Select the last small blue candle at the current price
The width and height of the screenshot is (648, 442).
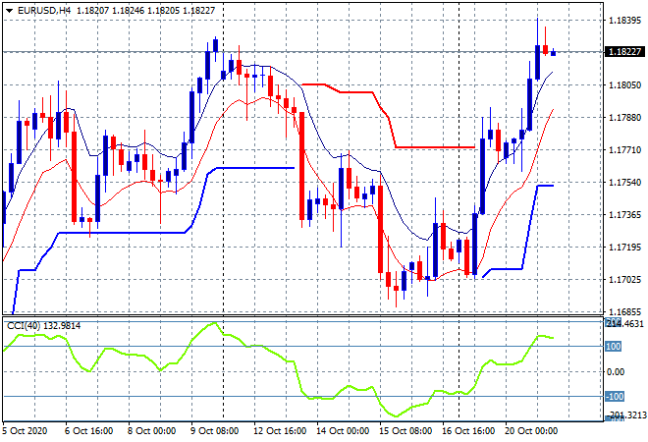click(x=553, y=52)
